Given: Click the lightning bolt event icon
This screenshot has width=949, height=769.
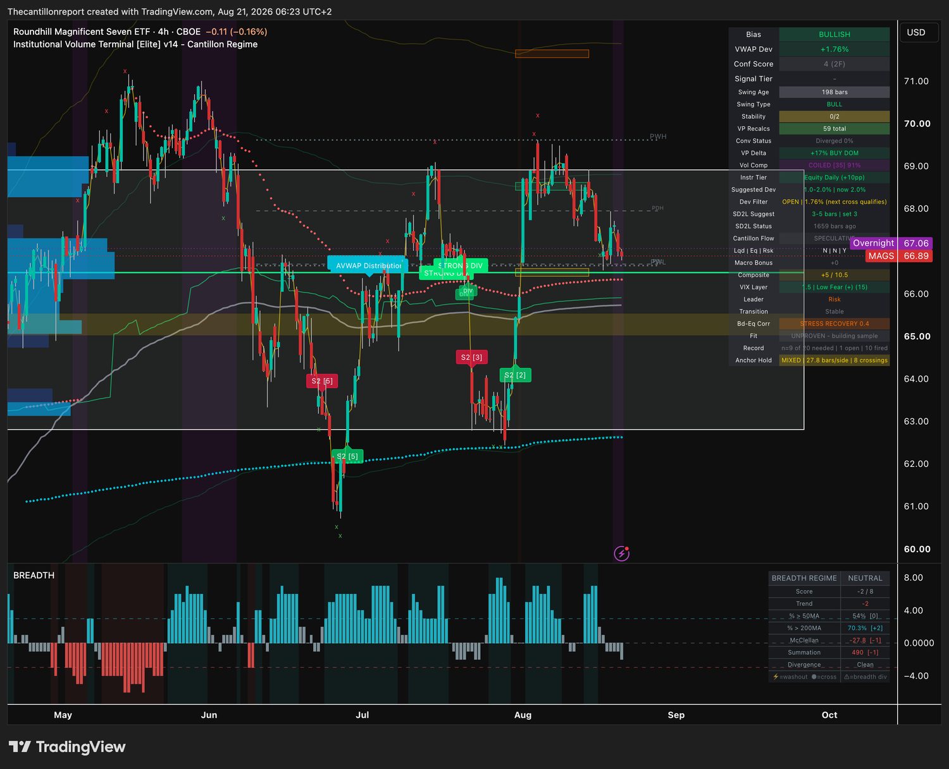Looking at the screenshot, I should 622,554.
